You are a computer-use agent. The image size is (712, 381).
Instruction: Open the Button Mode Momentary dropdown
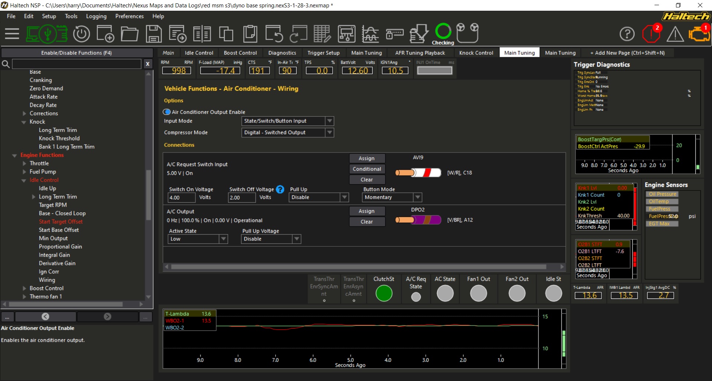(x=392, y=197)
